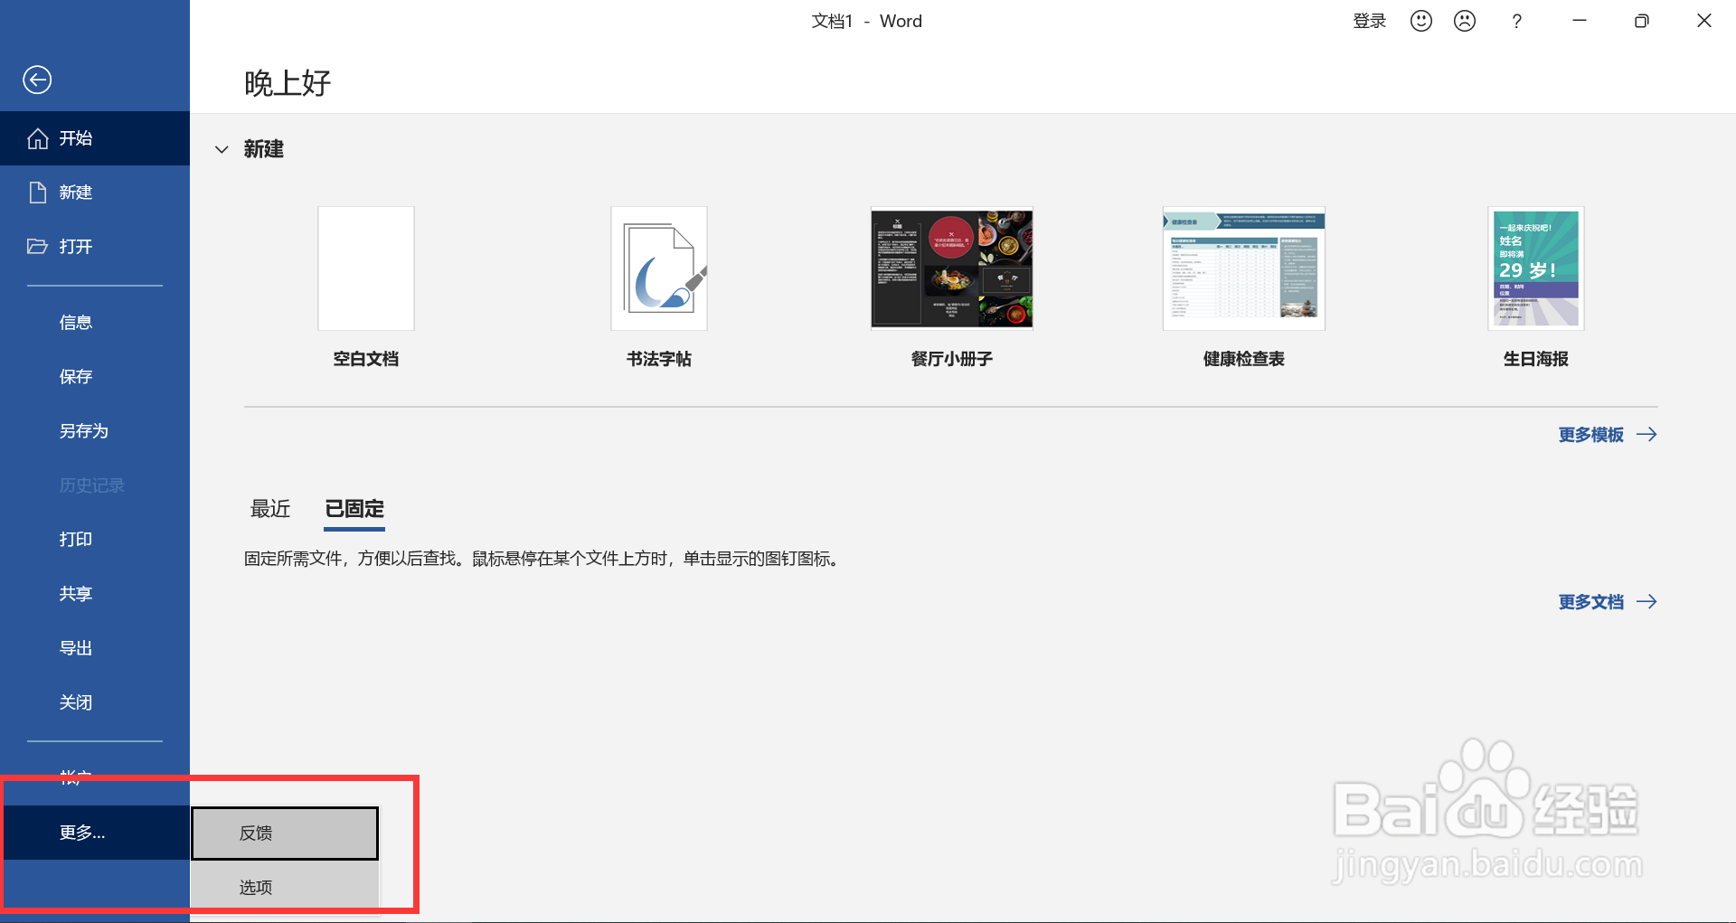Collapse the 新建 section chevron
Viewport: 1736px width, 923px height.
pyautogui.click(x=222, y=149)
